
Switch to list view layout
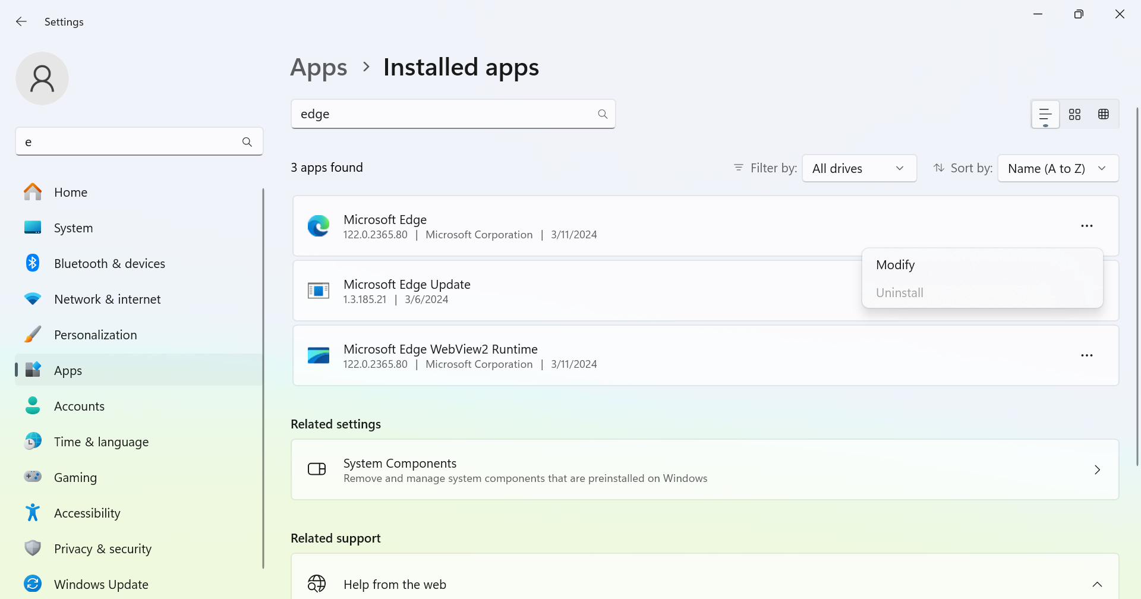click(x=1045, y=114)
